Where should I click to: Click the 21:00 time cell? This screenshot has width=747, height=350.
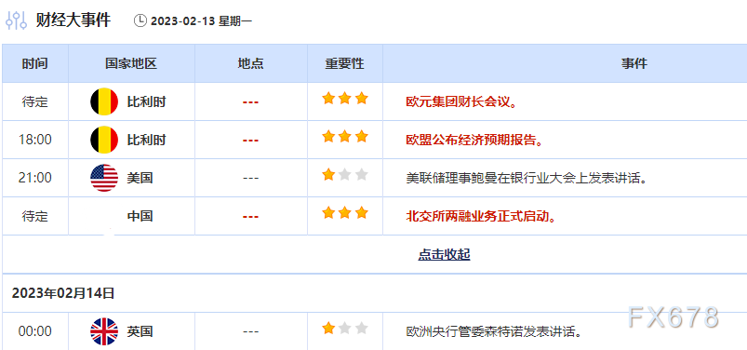point(35,179)
